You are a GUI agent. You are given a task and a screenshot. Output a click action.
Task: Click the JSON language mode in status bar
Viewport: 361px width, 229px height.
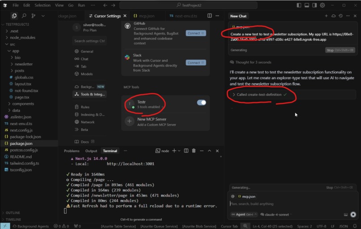coord(344,226)
